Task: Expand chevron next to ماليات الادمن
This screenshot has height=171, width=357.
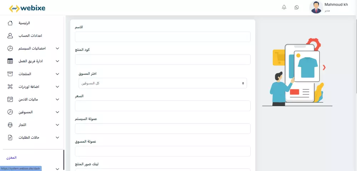Action: tap(57, 99)
